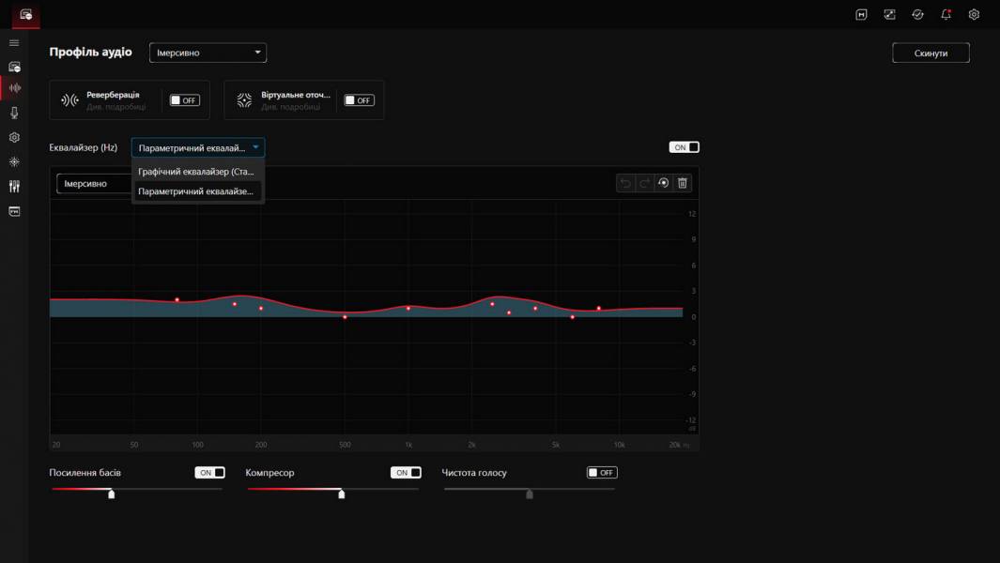Screen dimensions: 1000x563
Task: Open the Профіль аудіо dropdown
Action: tap(208, 53)
